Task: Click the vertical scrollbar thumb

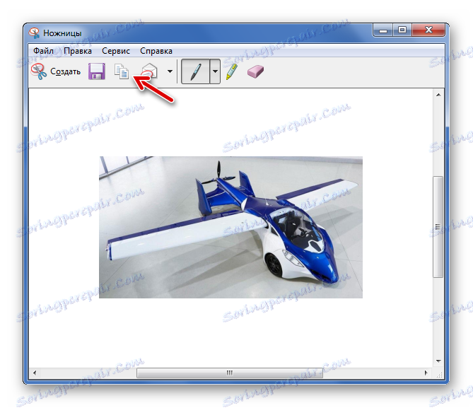Action: (438, 227)
